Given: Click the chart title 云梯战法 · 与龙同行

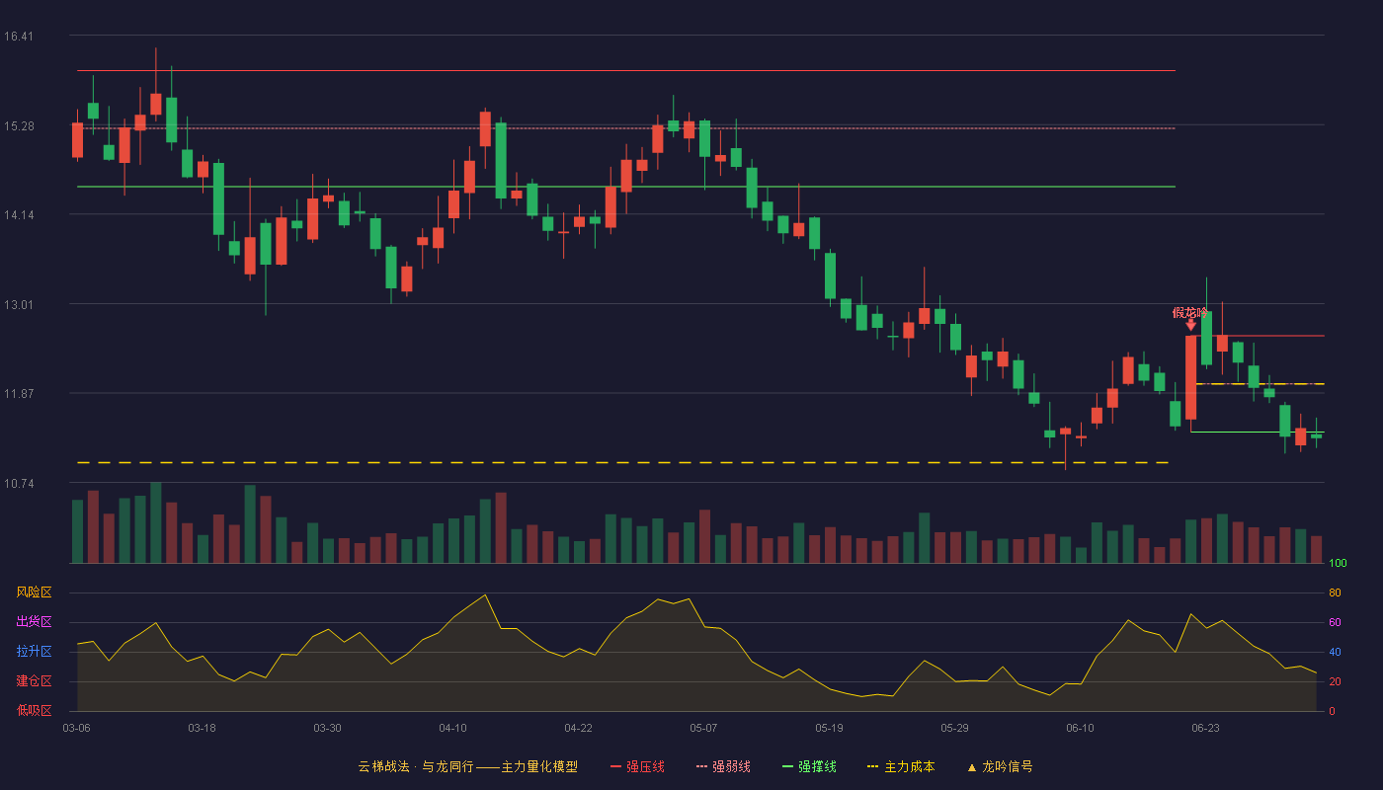Looking at the screenshot, I should [x=416, y=766].
